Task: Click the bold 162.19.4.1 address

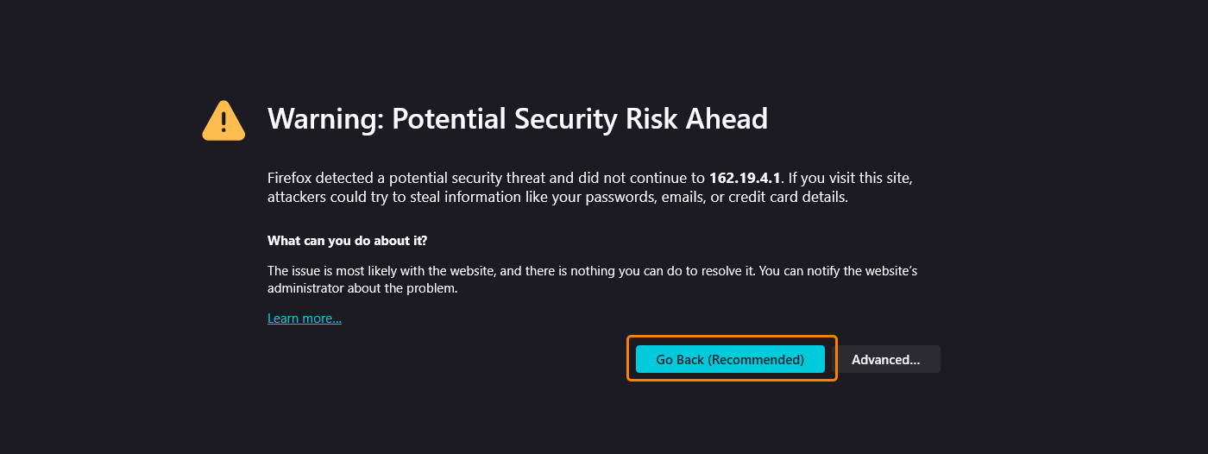Action: (745, 179)
